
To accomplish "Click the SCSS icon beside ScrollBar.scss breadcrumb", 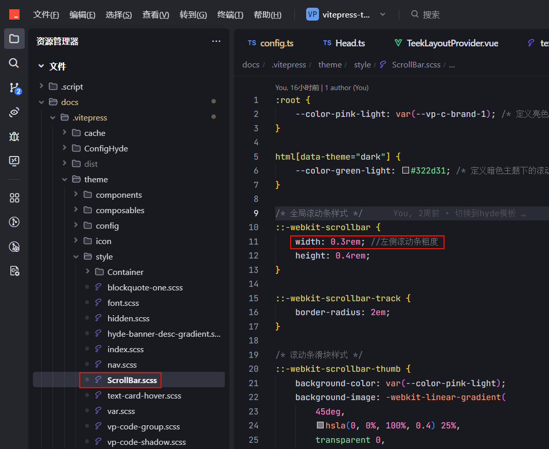I will [x=383, y=64].
